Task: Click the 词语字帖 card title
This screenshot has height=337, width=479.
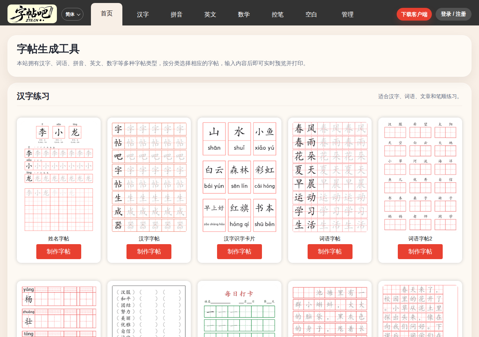Action: [x=330, y=239]
